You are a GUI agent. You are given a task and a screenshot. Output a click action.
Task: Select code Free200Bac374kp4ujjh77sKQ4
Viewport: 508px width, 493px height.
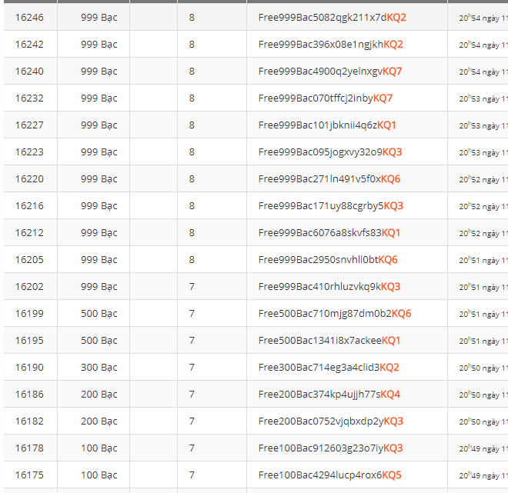[x=329, y=394]
